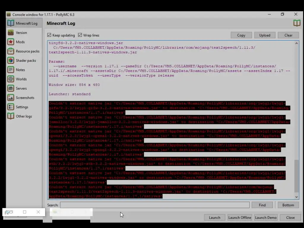Image resolution: width=304 pixels, height=228 pixels.
Task: Click the Screenshots picture icon
Action: pyautogui.click(x=11, y=98)
